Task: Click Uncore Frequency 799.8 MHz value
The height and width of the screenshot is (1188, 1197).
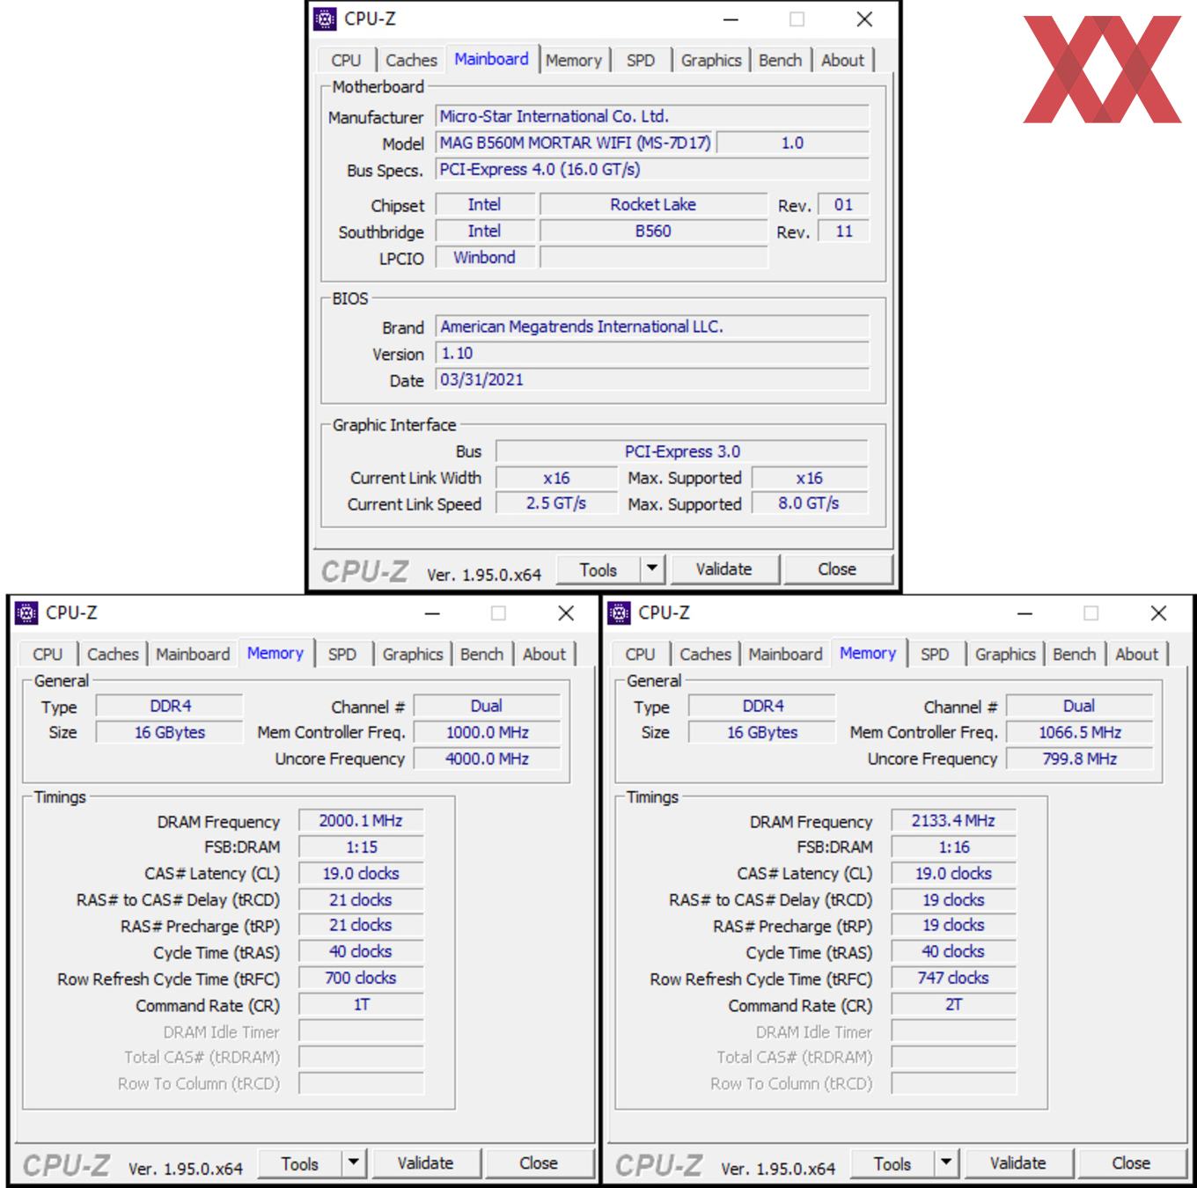Action: tap(1079, 759)
